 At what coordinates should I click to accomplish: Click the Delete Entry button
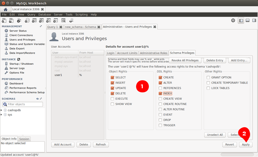pyautogui.click(x=215, y=60)
